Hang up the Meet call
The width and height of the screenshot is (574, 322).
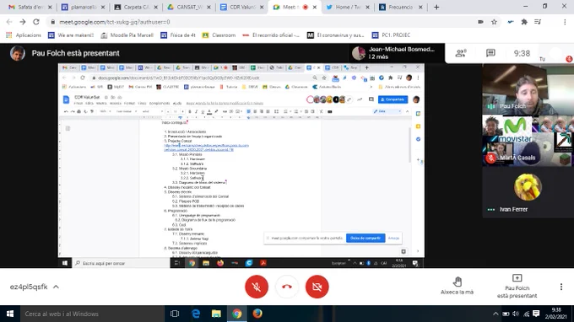(x=287, y=287)
